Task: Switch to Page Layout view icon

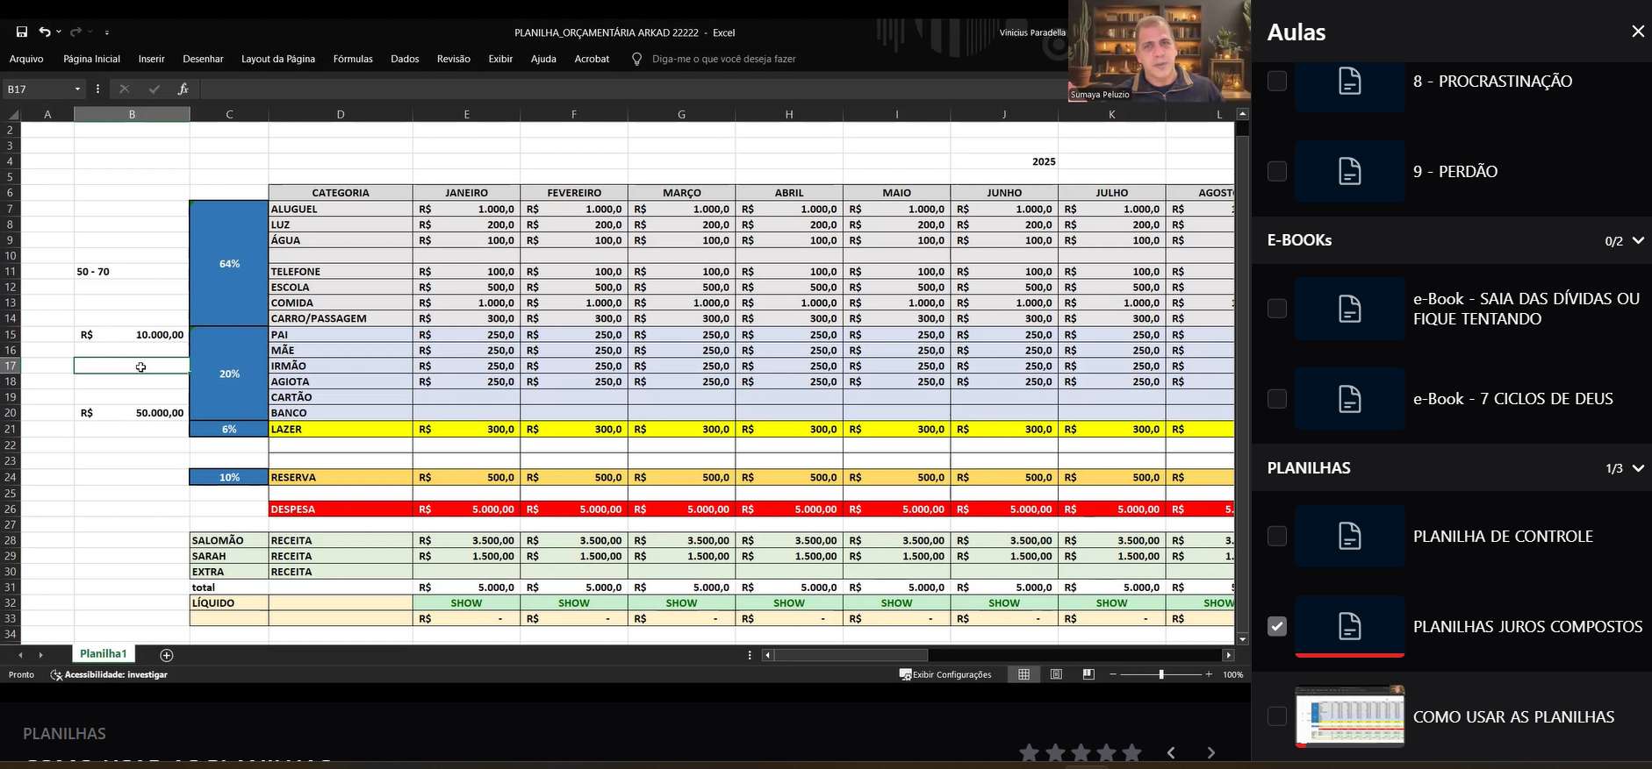Action: pos(1056,674)
